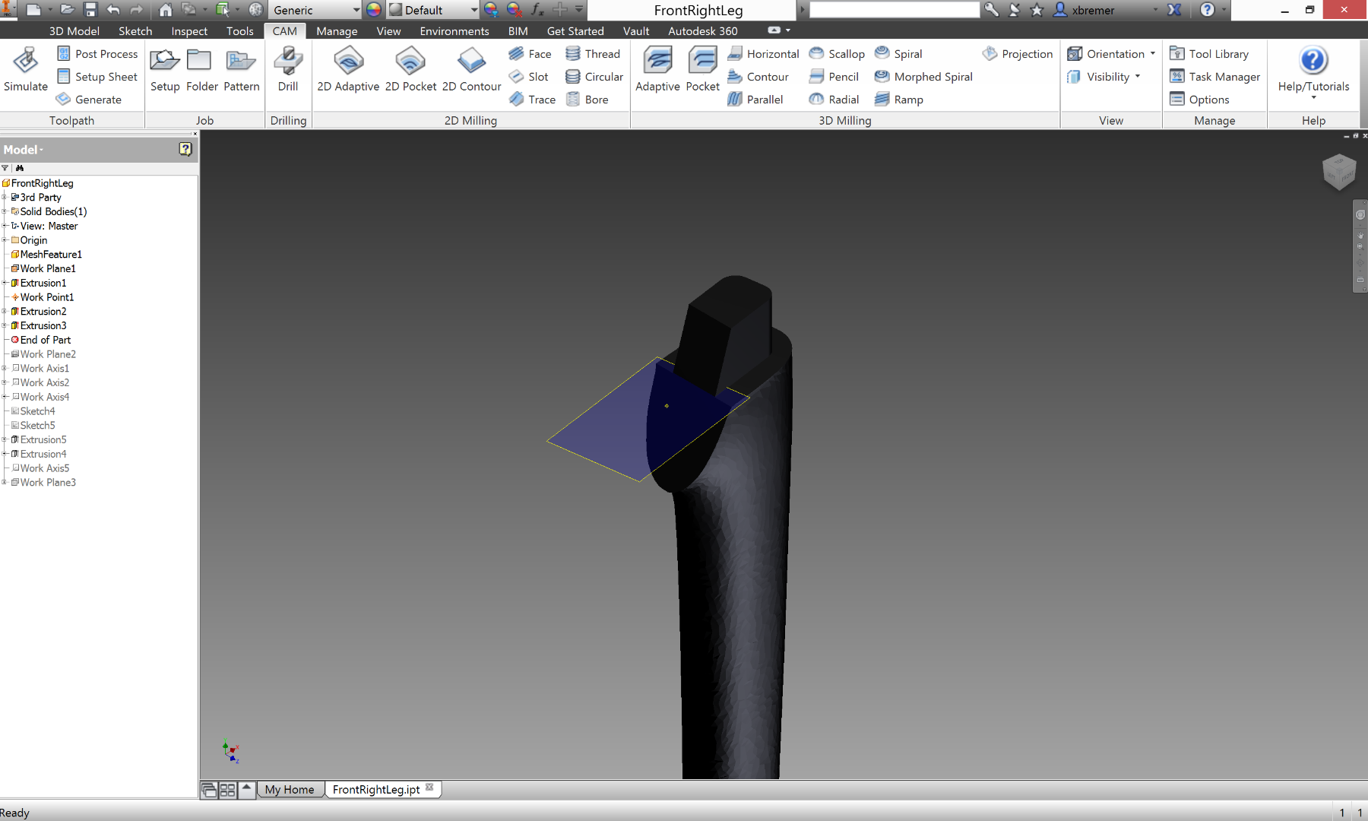Select the Ramp milling strategy
Image resolution: width=1368 pixels, height=821 pixels.
pos(899,100)
